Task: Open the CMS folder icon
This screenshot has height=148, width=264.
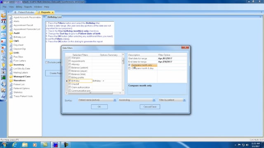Action: click(11, 41)
